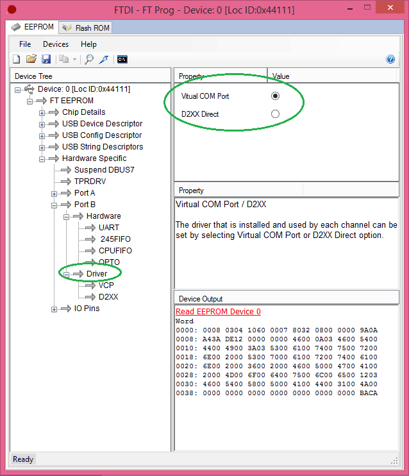Click the copy icon in the toolbar
This screenshot has width=409, height=476.
(64, 59)
